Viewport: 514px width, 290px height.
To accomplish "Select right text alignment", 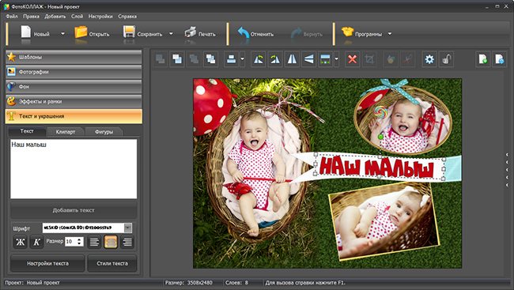I will point(127,242).
